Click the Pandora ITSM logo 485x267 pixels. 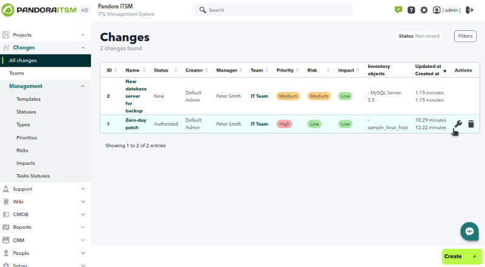pos(39,10)
